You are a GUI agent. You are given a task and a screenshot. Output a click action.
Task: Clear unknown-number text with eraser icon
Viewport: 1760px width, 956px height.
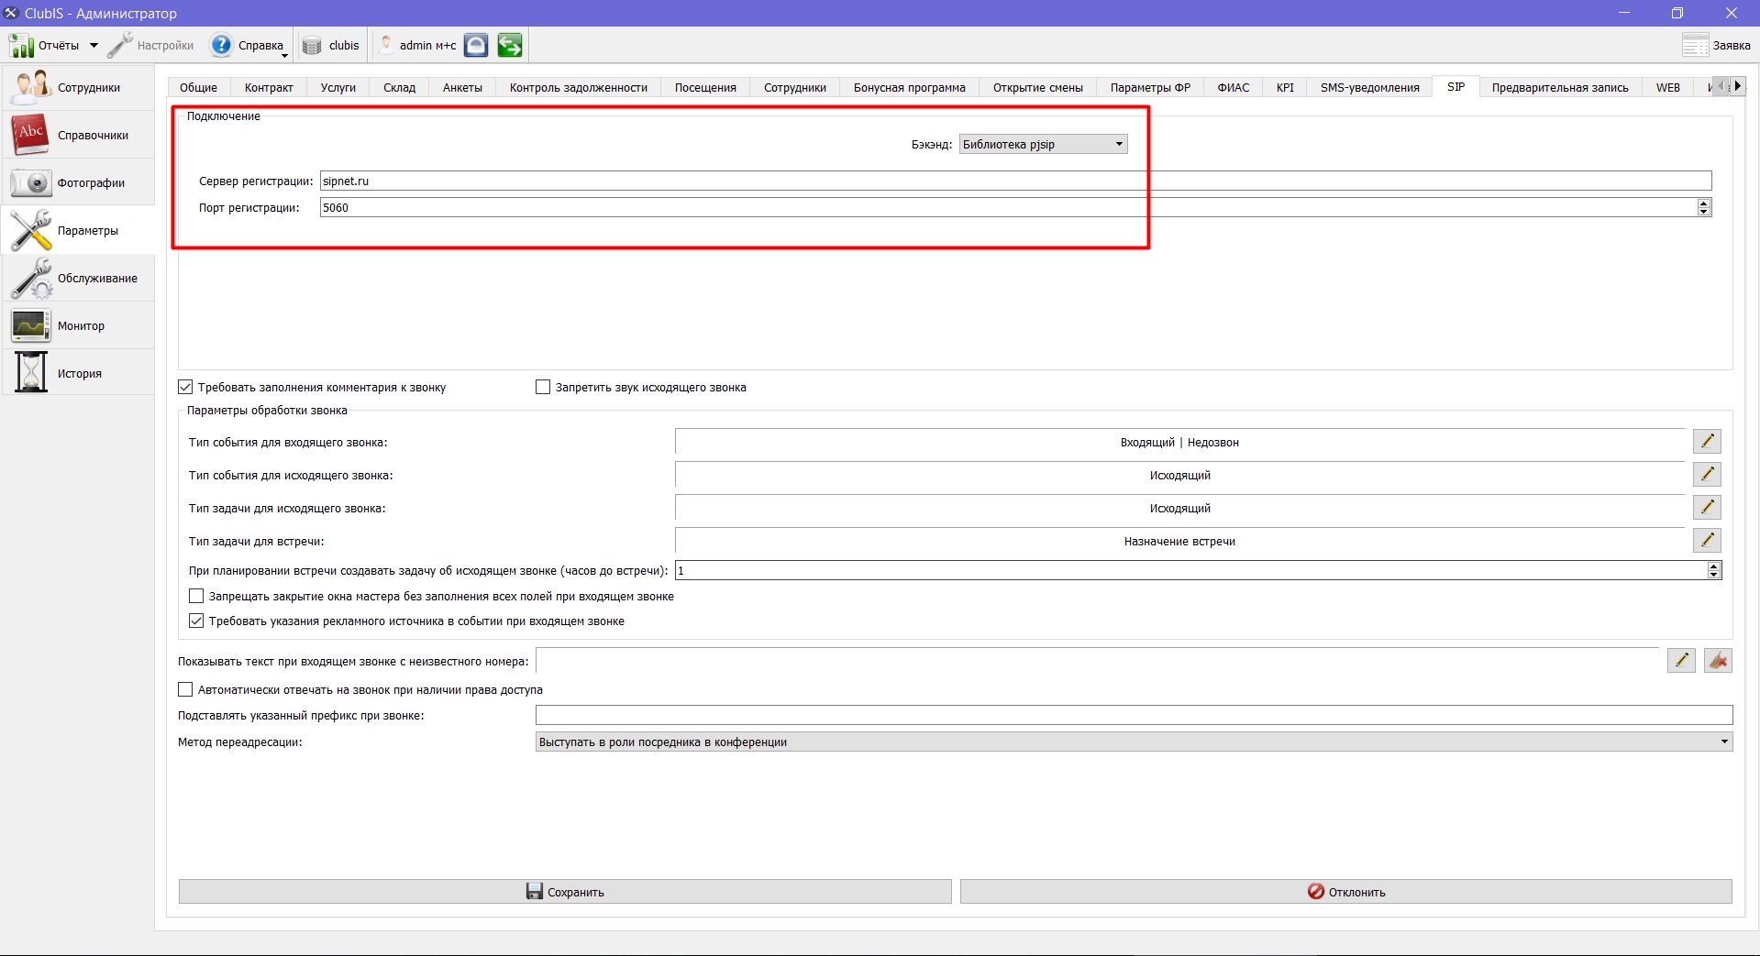(x=1718, y=661)
